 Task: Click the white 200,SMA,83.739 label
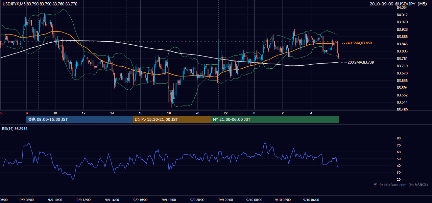(358, 62)
